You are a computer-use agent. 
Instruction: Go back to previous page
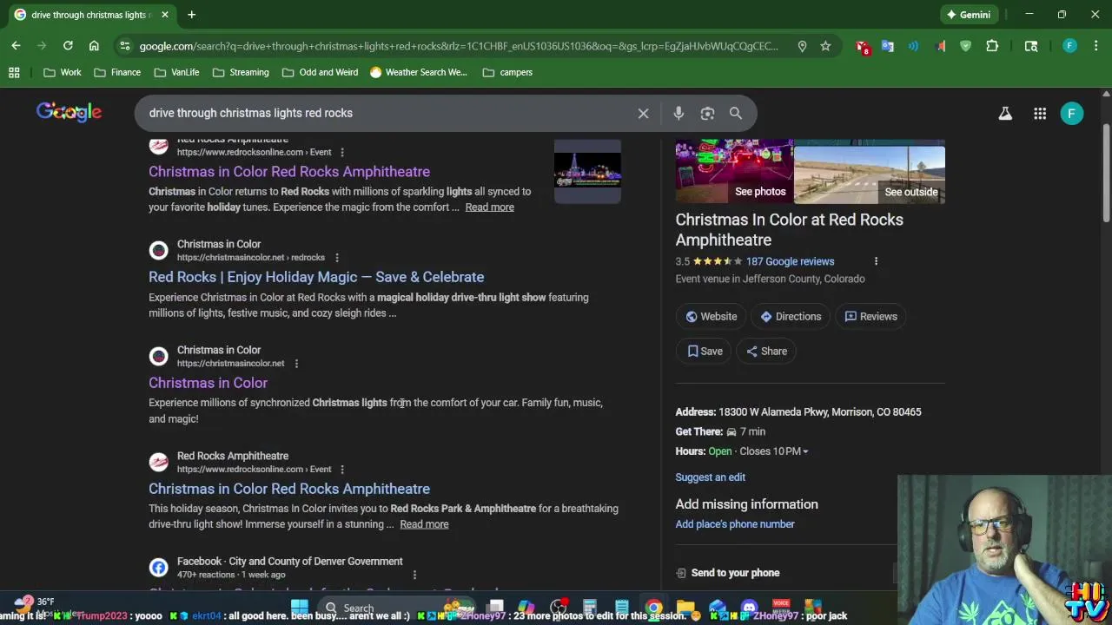pyautogui.click(x=16, y=46)
